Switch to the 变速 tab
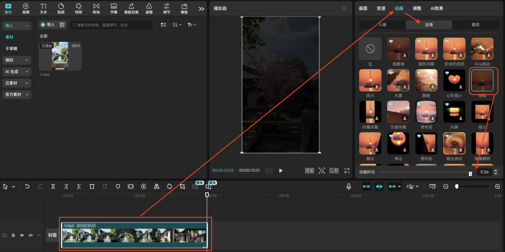Screen dimensions: 505x252 pyautogui.click(x=381, y=8)
